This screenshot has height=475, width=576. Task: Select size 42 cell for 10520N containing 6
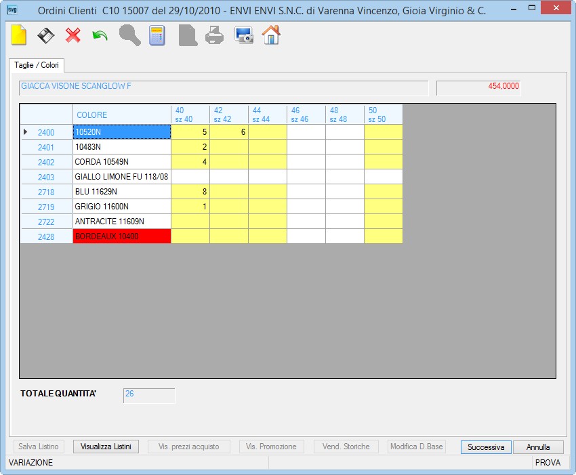229,132
